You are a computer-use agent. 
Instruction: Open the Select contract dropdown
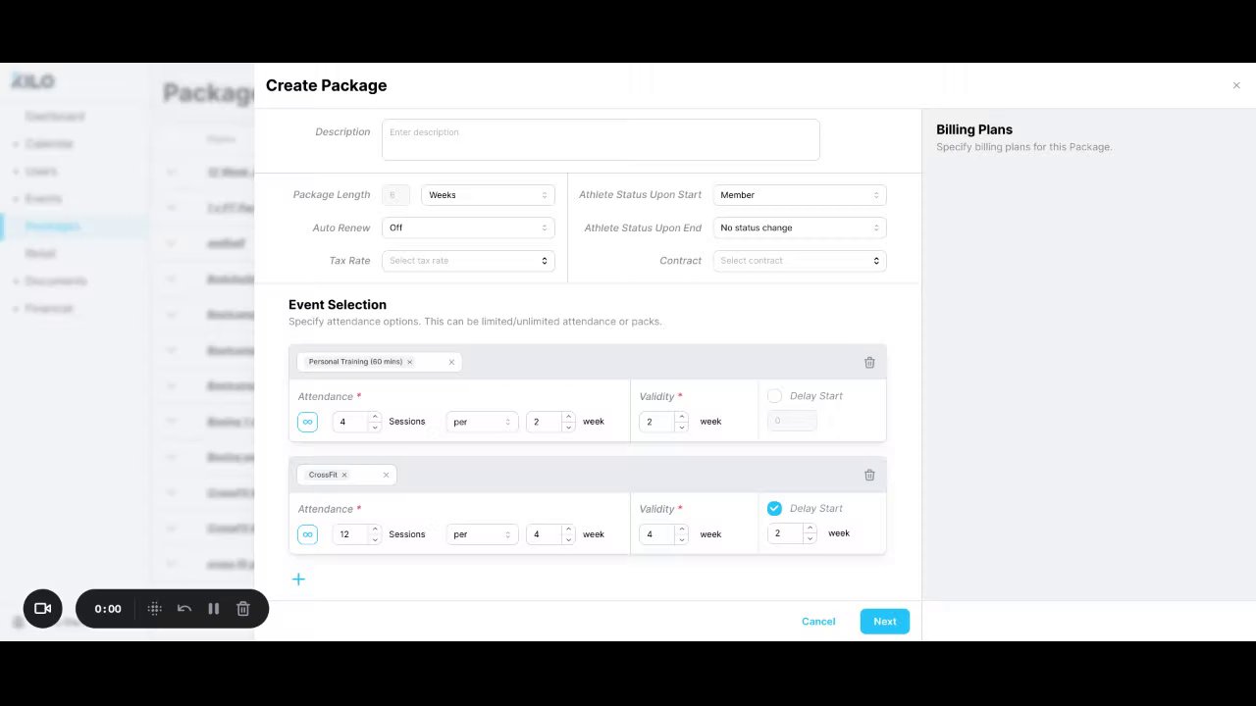pyautogui.click(x=799, y=261)
